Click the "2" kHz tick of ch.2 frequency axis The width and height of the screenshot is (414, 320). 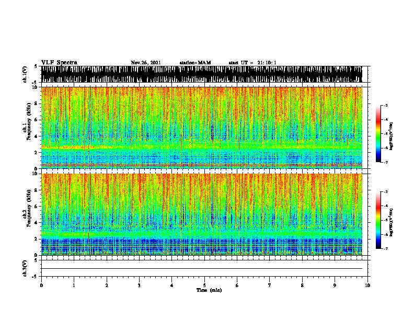pos(36,239)
